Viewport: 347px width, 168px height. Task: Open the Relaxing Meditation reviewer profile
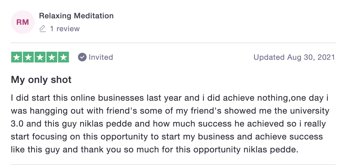[76, 16]
